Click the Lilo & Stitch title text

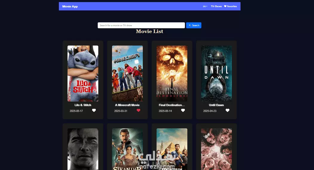pos(83,105)
